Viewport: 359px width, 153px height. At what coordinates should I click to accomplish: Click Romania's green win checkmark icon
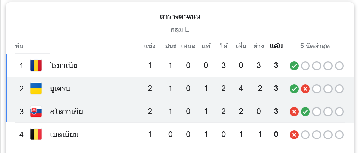[x=294, y=66]
